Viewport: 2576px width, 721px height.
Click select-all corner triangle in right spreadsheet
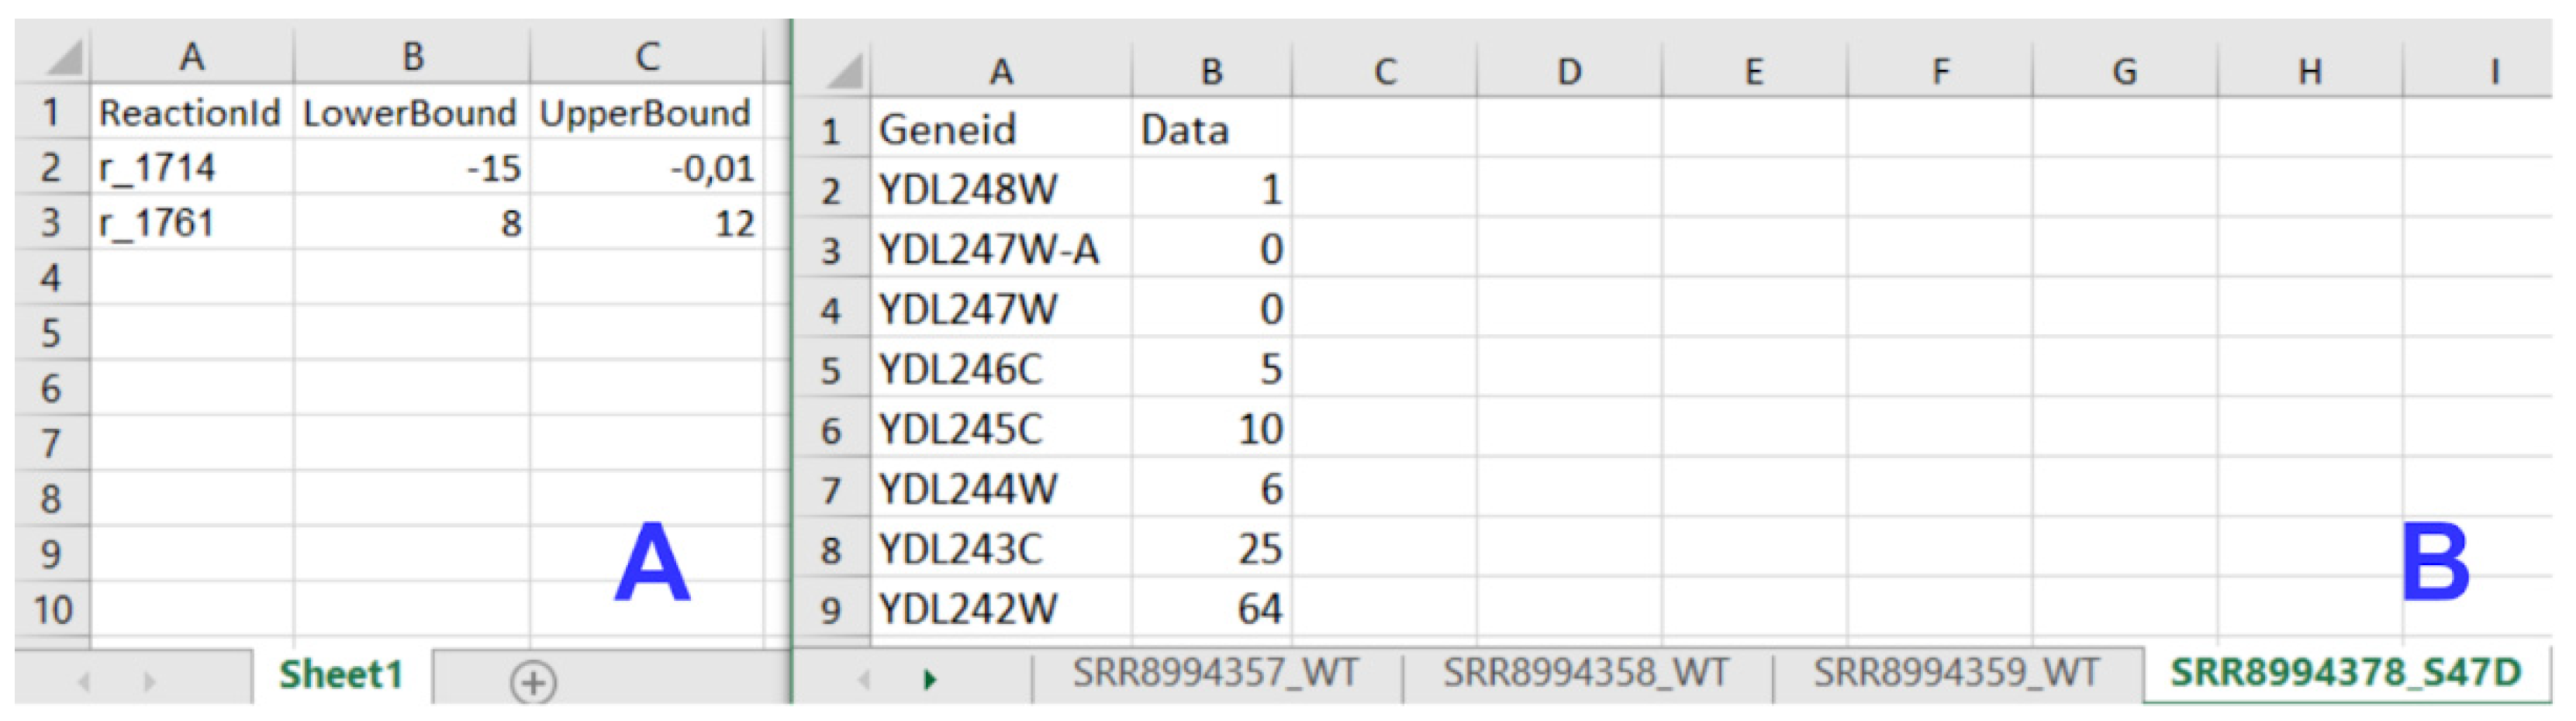coord(845,72)
